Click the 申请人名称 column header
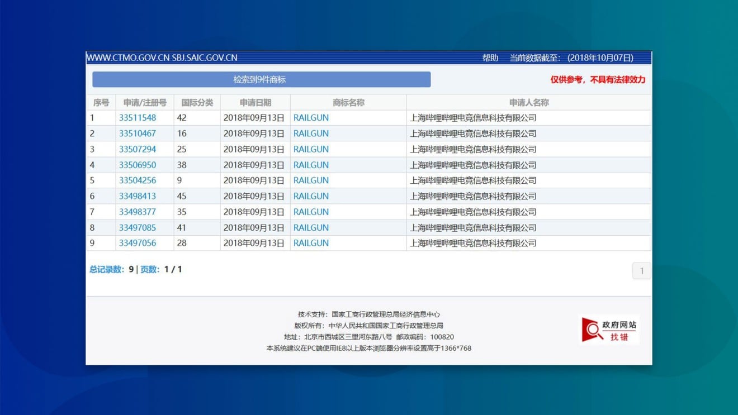738x415 pixels. 529,102
